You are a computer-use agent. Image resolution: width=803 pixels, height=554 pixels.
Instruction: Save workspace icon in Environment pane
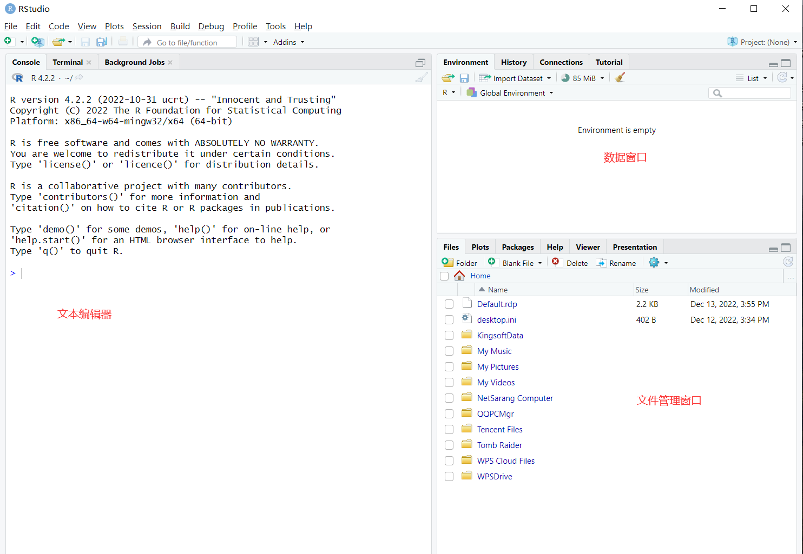[x=464, y=78]
